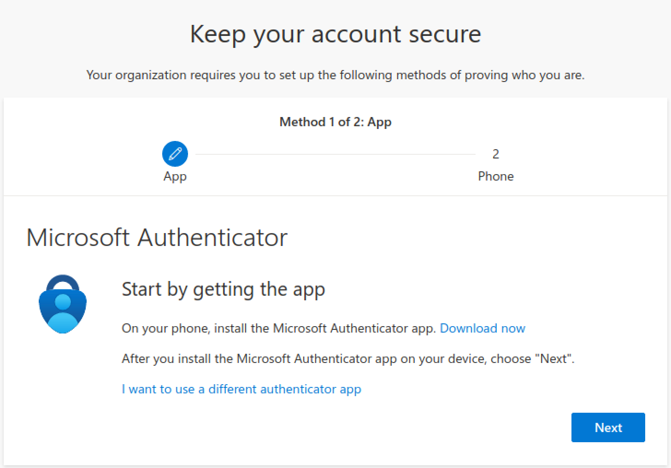
Task: Click 'On your phone, install' instruction text
Action: (279, 328)
